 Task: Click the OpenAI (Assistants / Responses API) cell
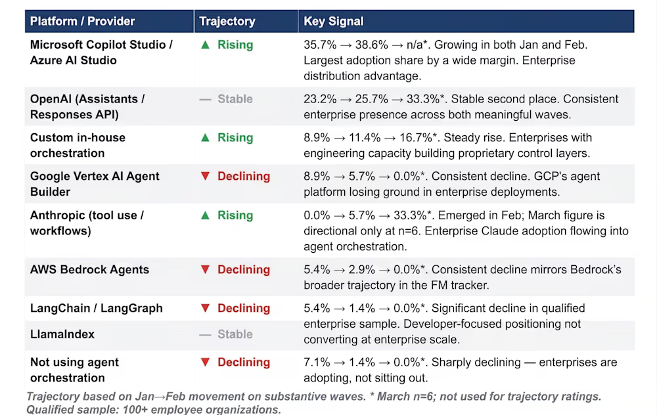pyautogui.click(x=87, y=106)
